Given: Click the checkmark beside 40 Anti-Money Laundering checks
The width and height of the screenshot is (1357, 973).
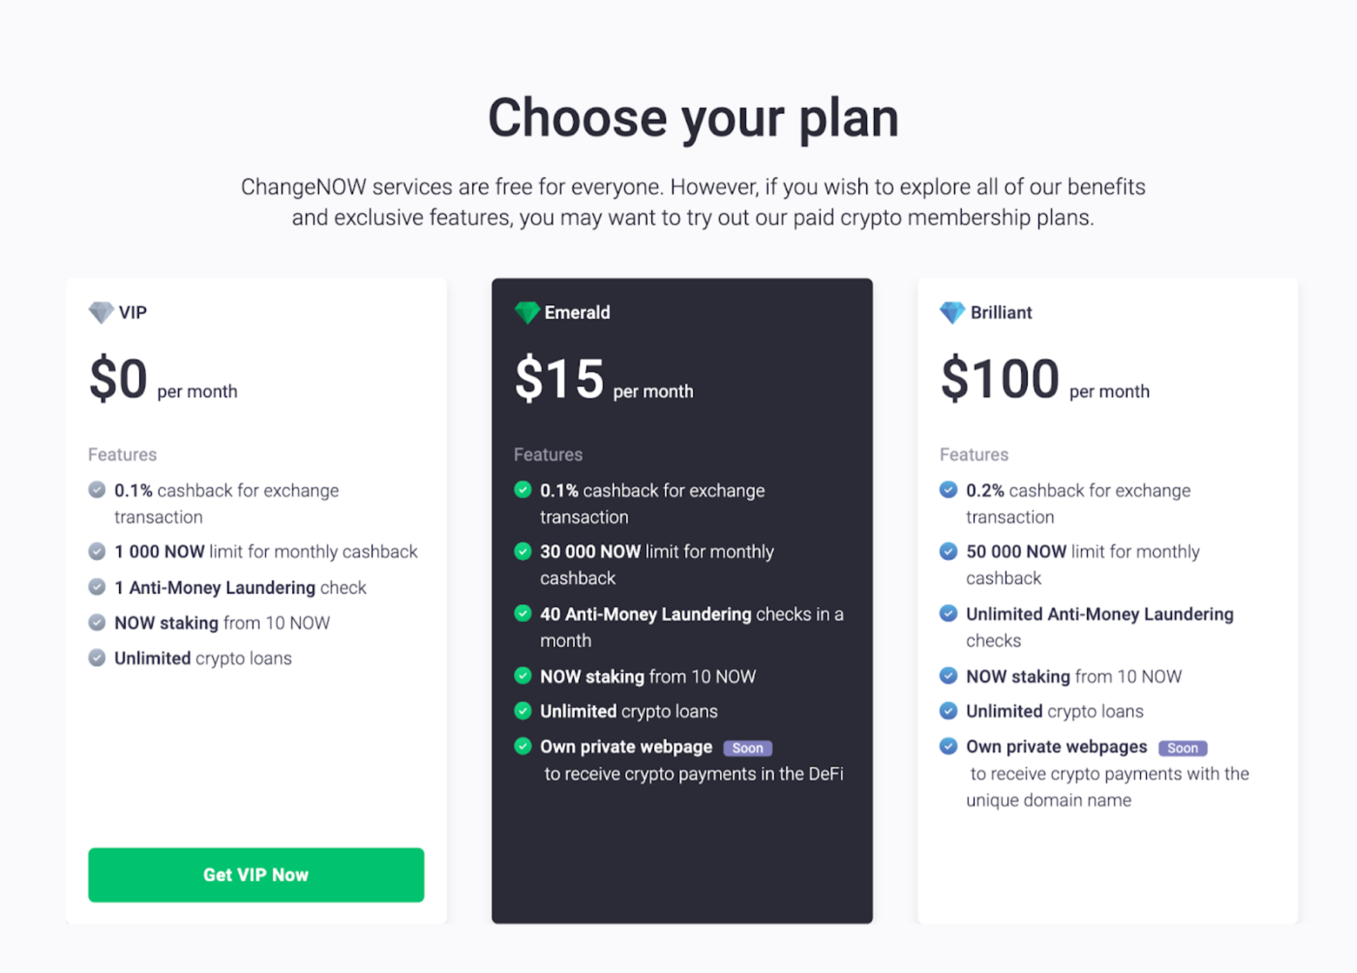Looking at the screenshot, I should (x=522, y=613).
